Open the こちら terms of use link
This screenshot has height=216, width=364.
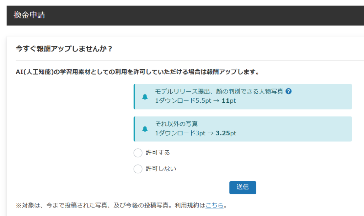214,205
